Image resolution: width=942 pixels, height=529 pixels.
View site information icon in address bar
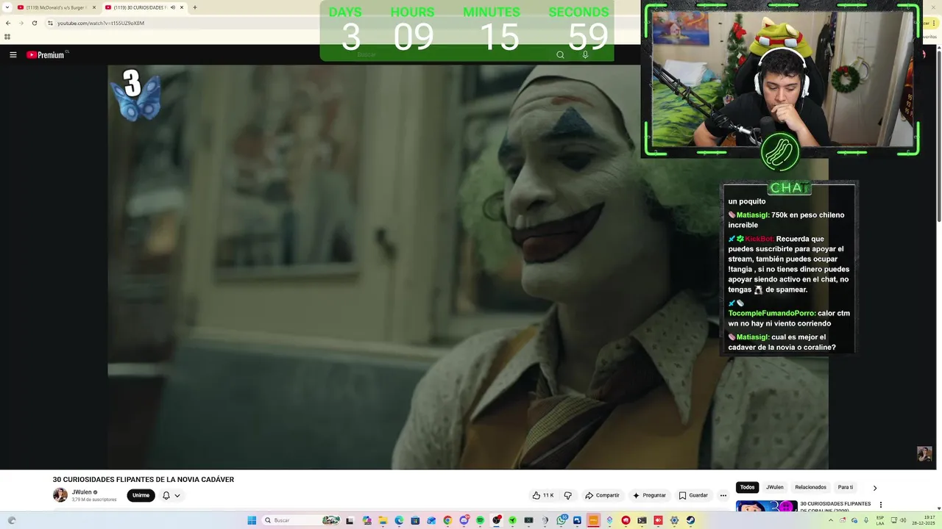pyautogui.click(x=50, y=23)
